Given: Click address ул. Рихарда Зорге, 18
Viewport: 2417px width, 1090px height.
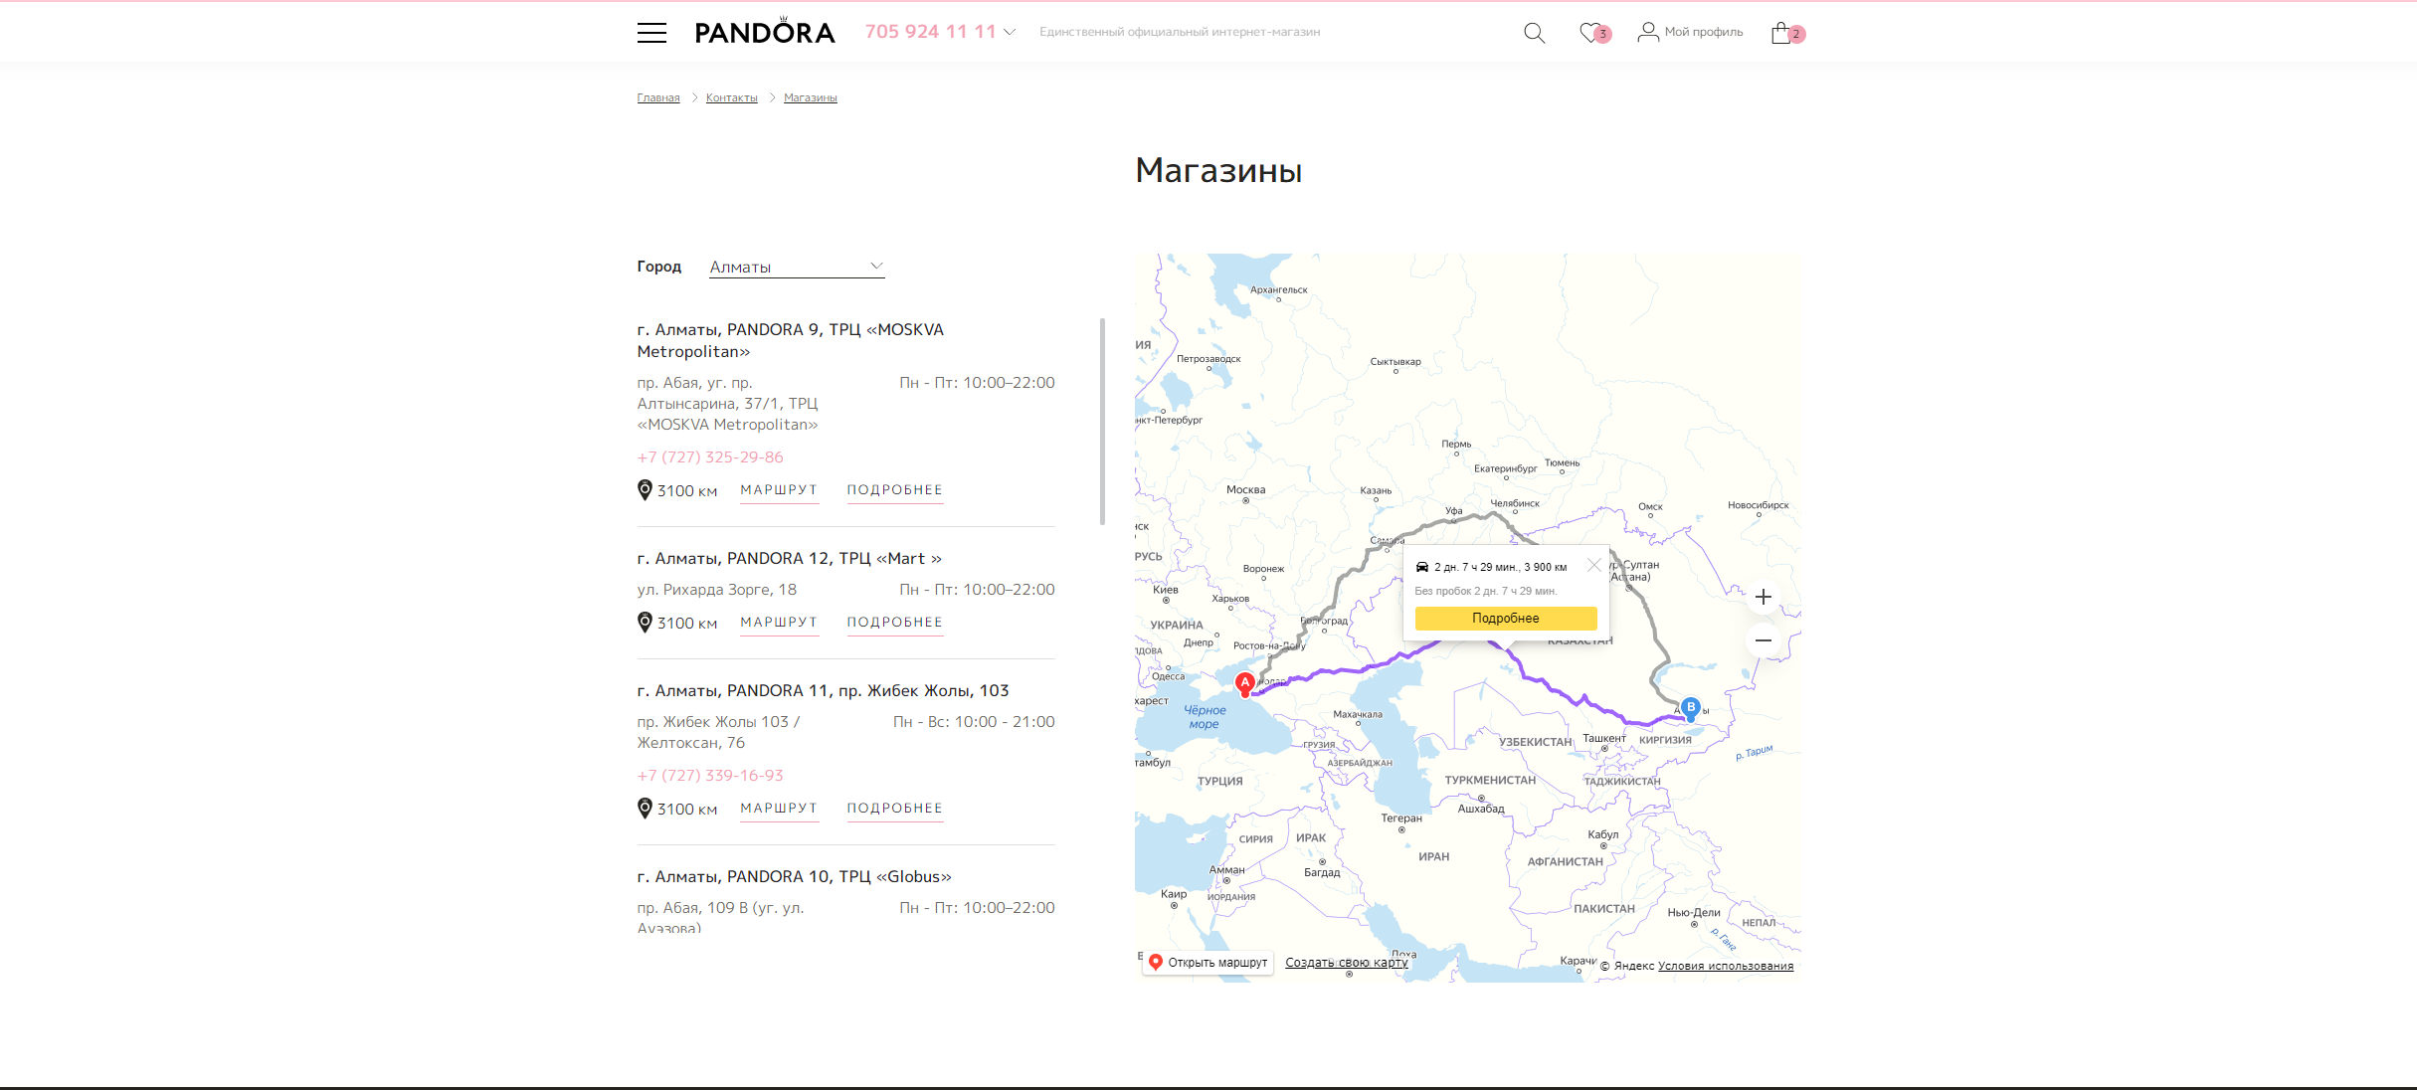Looking at the screenshot, I should (x=717, y=590).
